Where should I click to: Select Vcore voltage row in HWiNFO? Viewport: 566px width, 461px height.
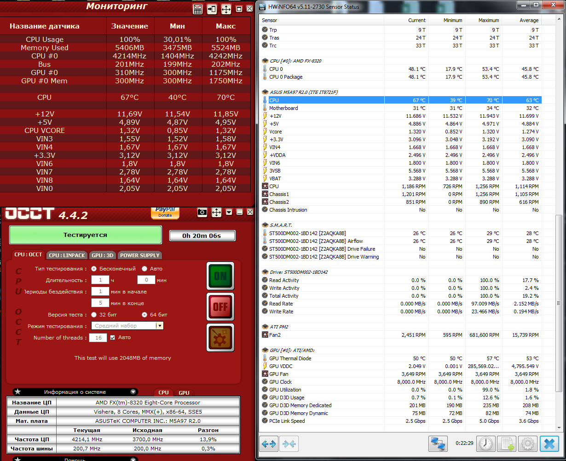point(401,132)
